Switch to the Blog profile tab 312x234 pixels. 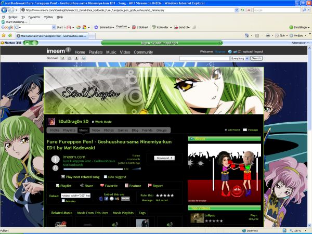point(135,131)
